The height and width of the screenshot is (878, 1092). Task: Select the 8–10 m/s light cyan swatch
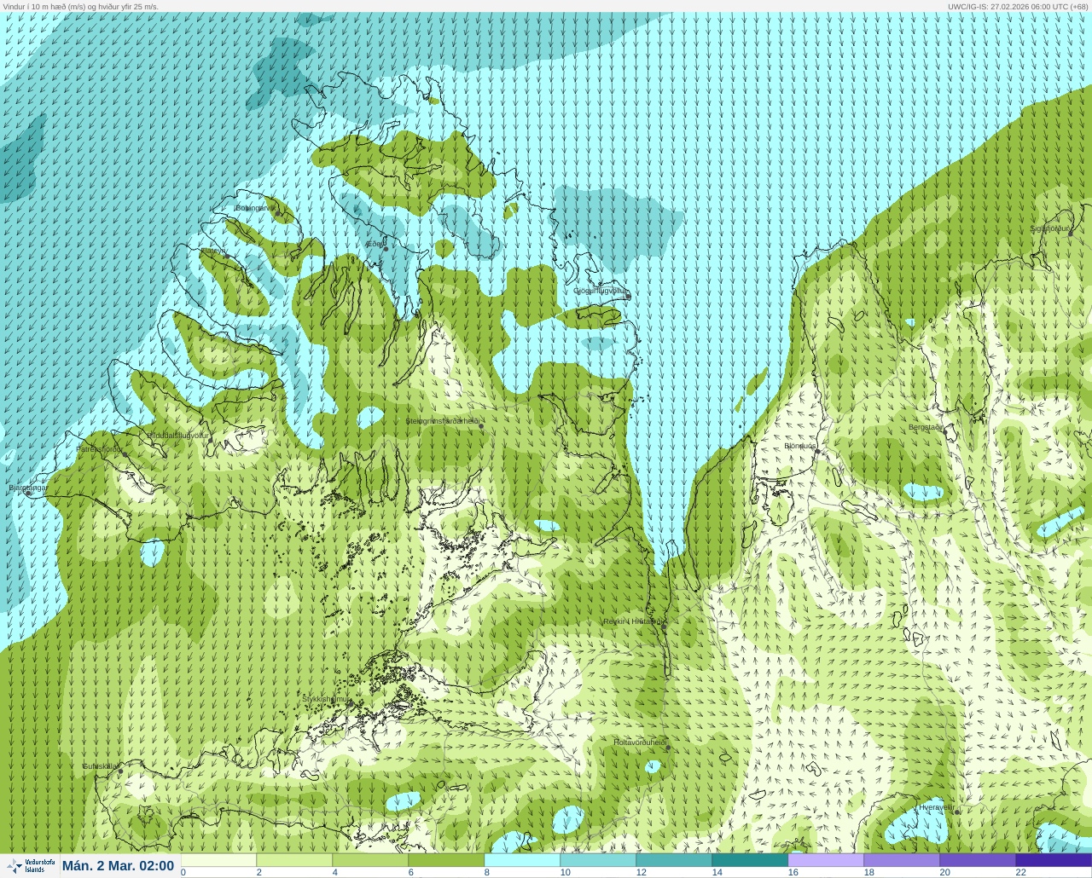pos(522,860)
